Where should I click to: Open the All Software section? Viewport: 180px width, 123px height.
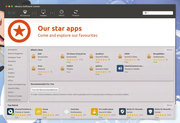(x=25, y=13)
